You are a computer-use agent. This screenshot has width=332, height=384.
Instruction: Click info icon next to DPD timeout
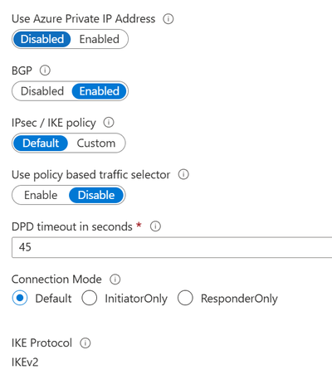[155, 226]
